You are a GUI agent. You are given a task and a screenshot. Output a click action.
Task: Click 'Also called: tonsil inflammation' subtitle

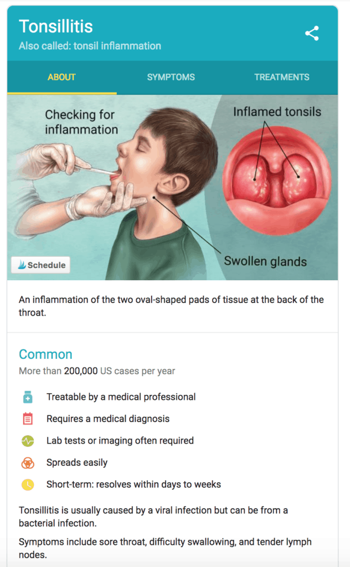point(90,46)
